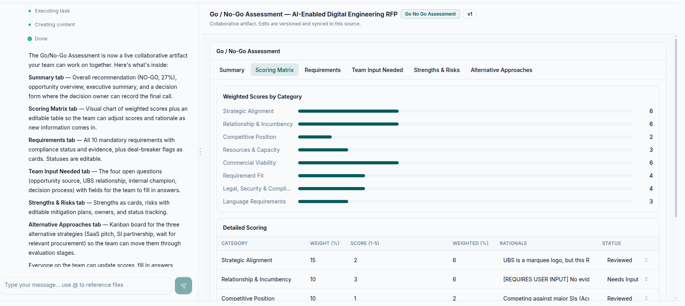Click the Competitive Position score bar
685x306 pixels.
[315, 137]
